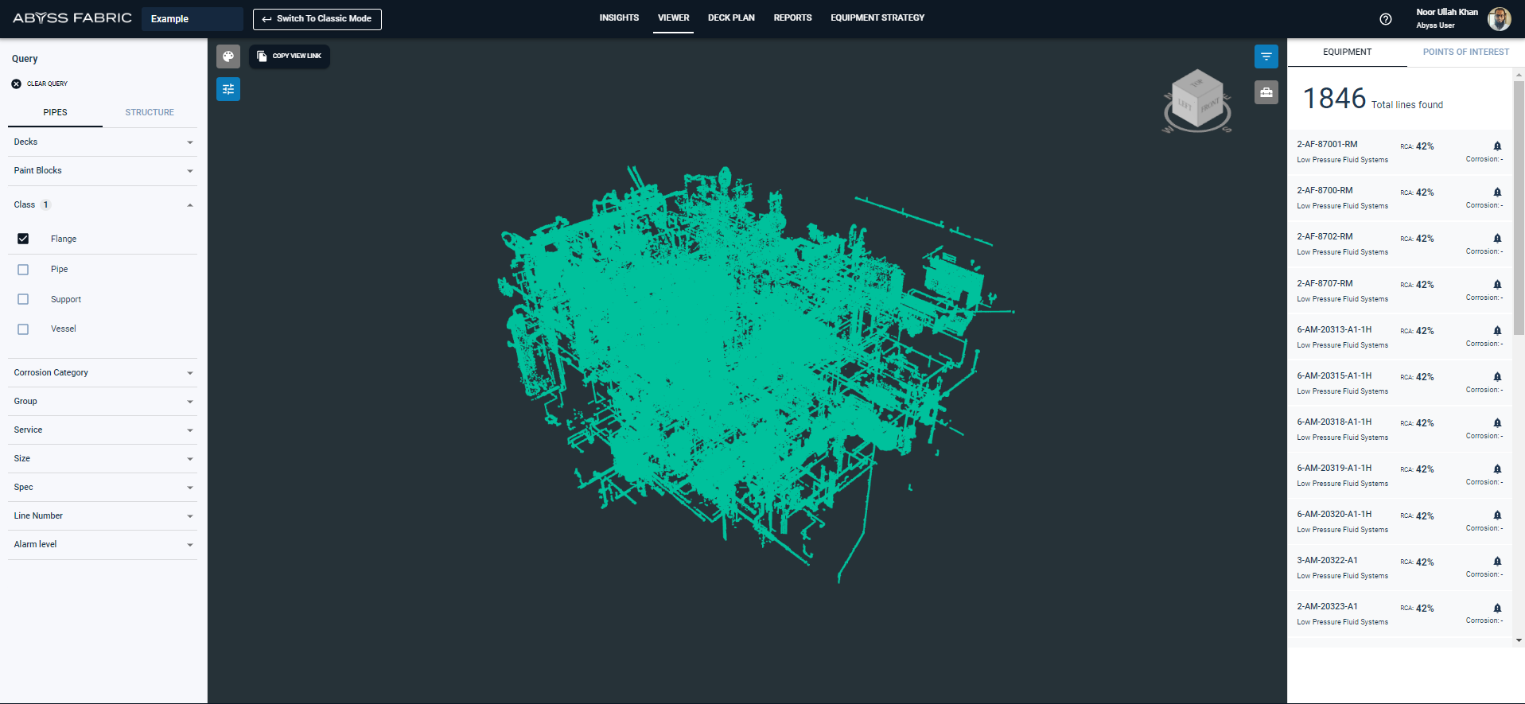The height and width of the screenshot is (704, 1525).
Task: Check the Vessel class checkbox
Action: [23, 329]
